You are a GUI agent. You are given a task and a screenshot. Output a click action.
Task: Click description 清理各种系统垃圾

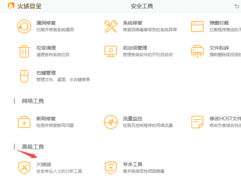coord(53,55)
